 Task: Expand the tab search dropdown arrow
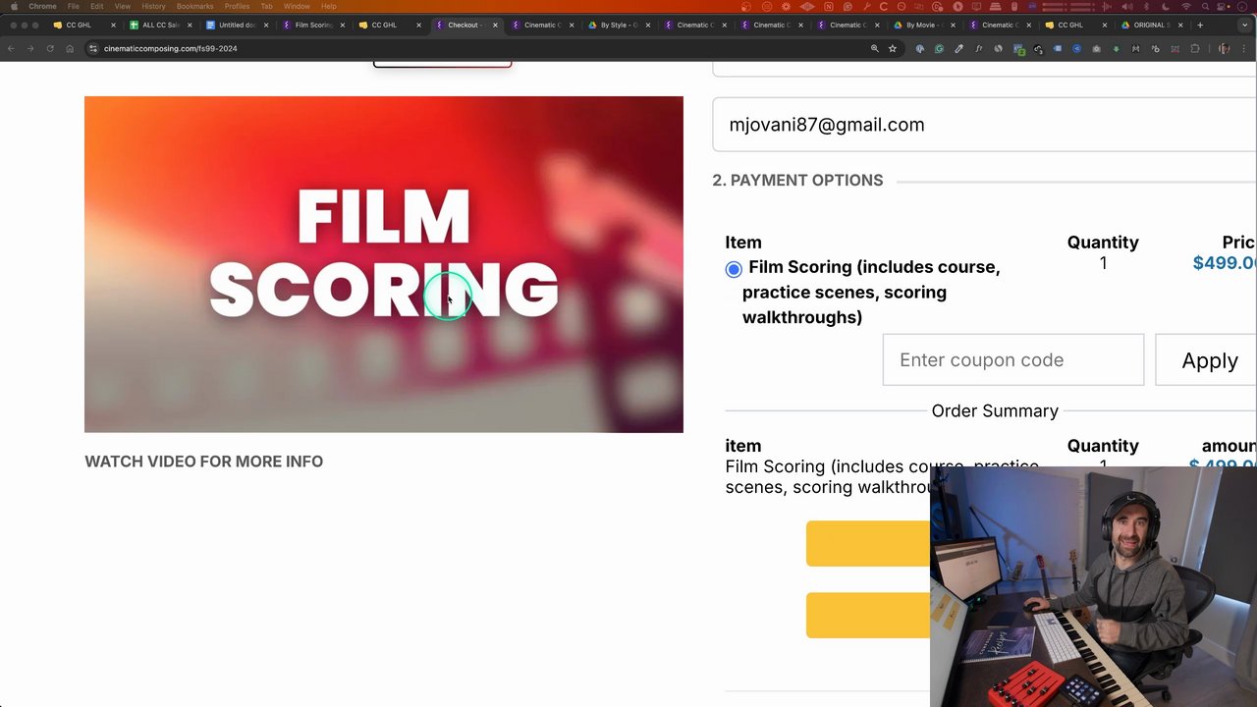click(1245, 25)
